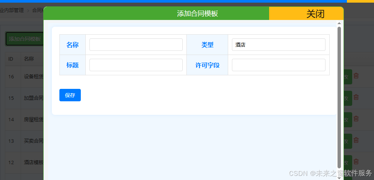Click ID cell 13 in table
The width and height of the screenshot is (374, 180).
click(11, 141)
